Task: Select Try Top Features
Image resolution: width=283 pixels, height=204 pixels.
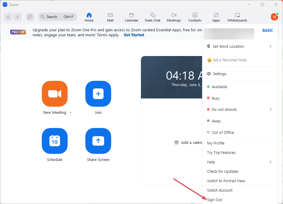Action: pos(240,153)
